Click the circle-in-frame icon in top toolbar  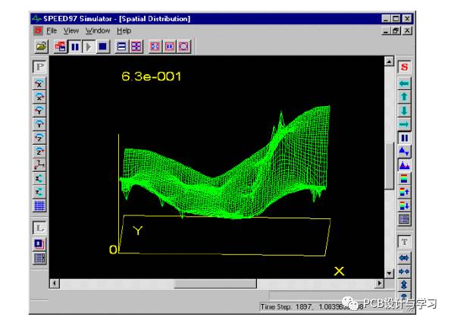[183, 46]
